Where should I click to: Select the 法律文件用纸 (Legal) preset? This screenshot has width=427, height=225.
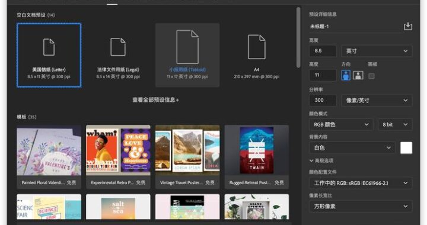[118, 55]
